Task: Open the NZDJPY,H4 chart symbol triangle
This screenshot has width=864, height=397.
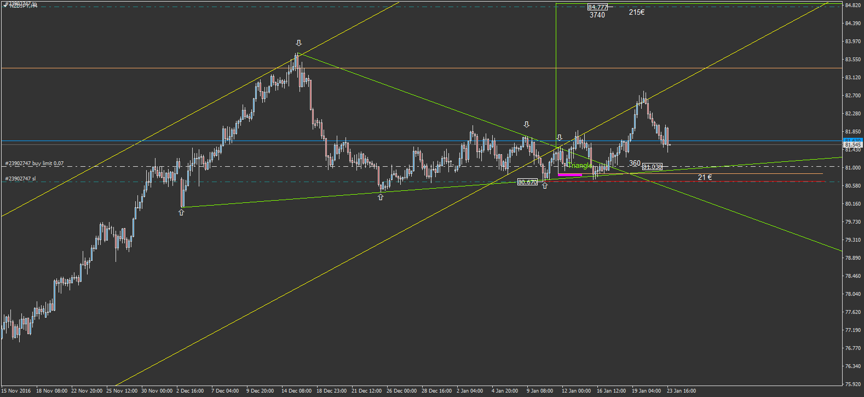Action: coord(5,5)
